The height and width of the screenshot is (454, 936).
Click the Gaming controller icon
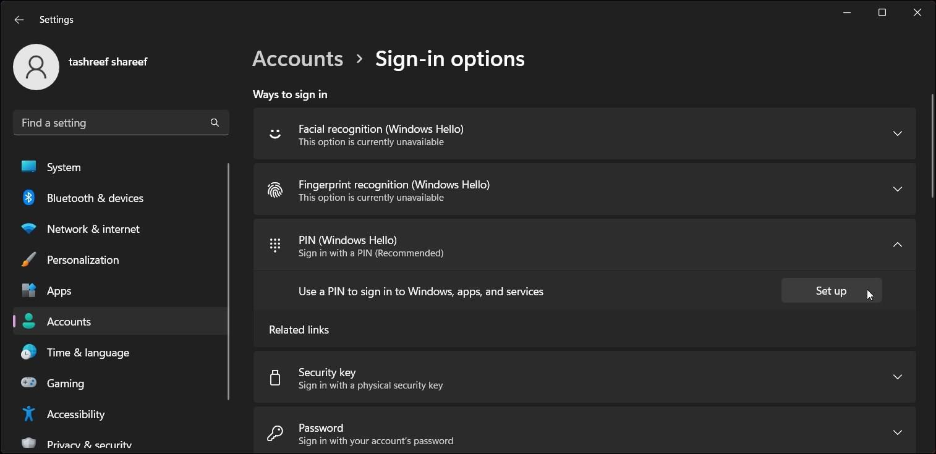tap(28, 383)
